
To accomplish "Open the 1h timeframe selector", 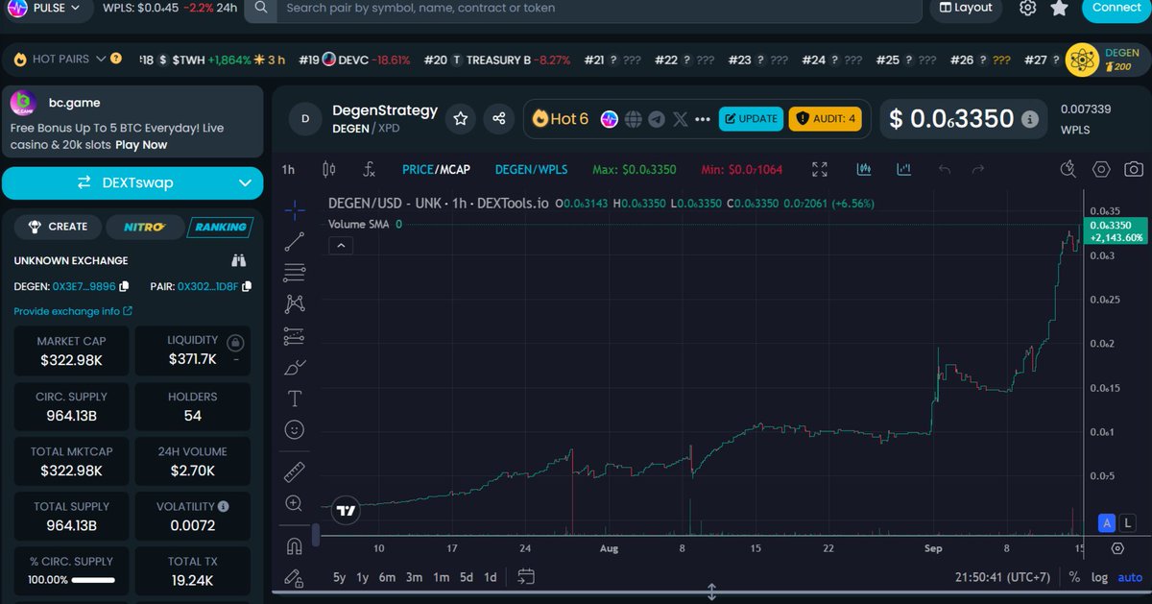I will [288, 170].
